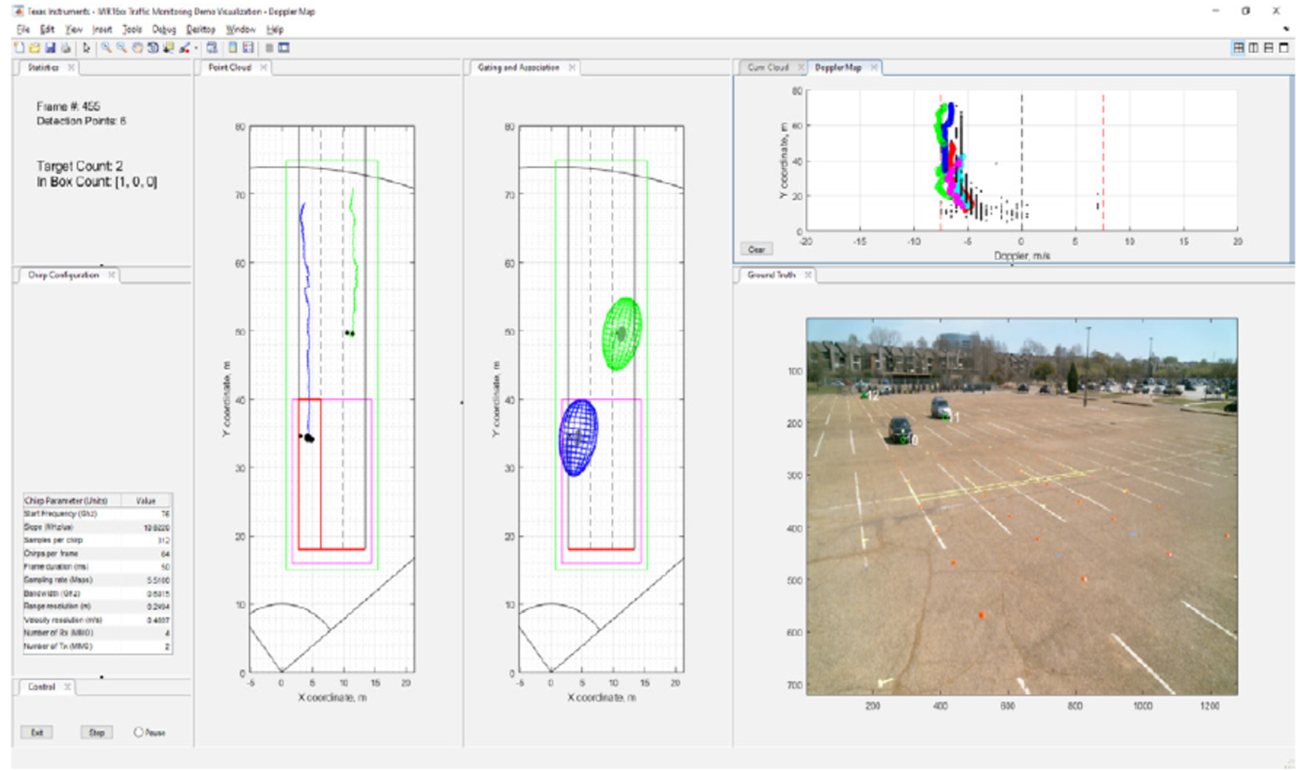This screenshot has width=1300, height=770.
Task: Toggle the Pause radio button
Action: (139, 732)
